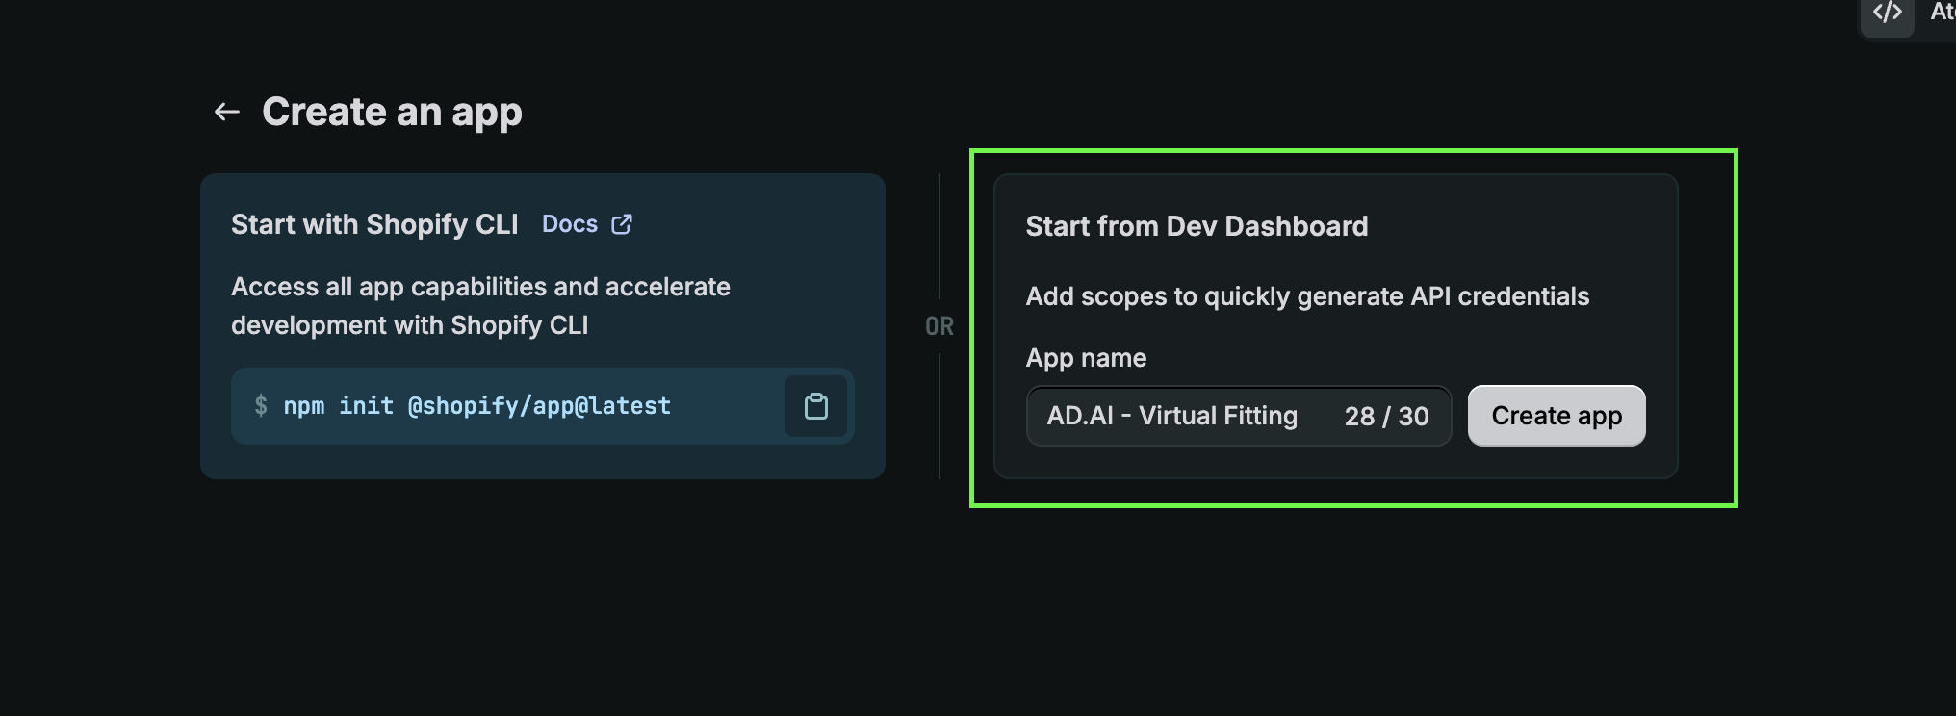The width and height of the screenshot is (1956, 716).
Task: Click the external link icon beside Docs
Action: [622, 224]
